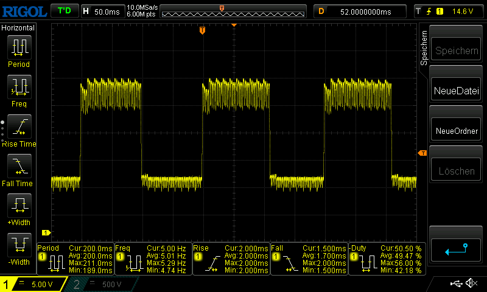Select the +Width measurement icon
Image resolution: width=487 pixels, height=292 pixels.
[19, 206]
